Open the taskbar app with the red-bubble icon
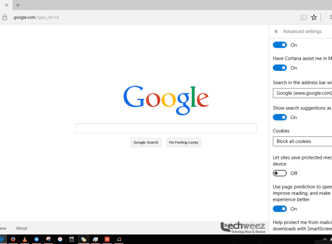Viewport: 332px width, 244px height. tap(48, 239)
